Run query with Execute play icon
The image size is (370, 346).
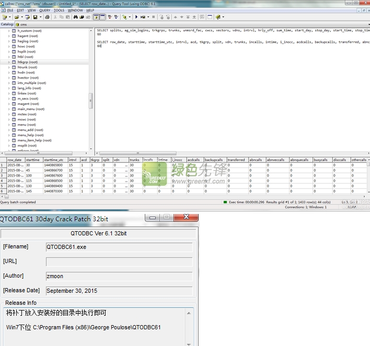[136, 17]
